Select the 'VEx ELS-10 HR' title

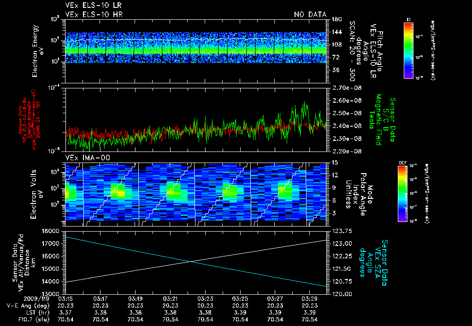tap(94, 14)
